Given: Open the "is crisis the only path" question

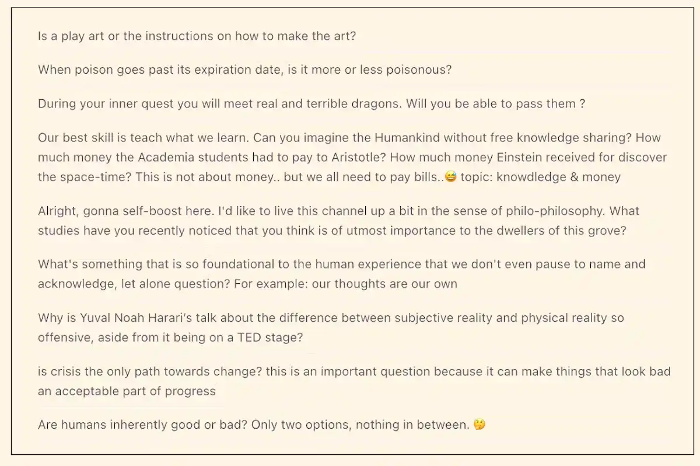Looking at the screenshot, I should tap(353, 372).
